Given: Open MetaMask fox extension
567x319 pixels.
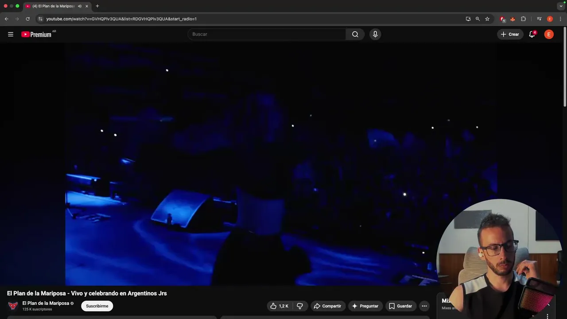Looking at the screenshot, I should tap(513, 19).
